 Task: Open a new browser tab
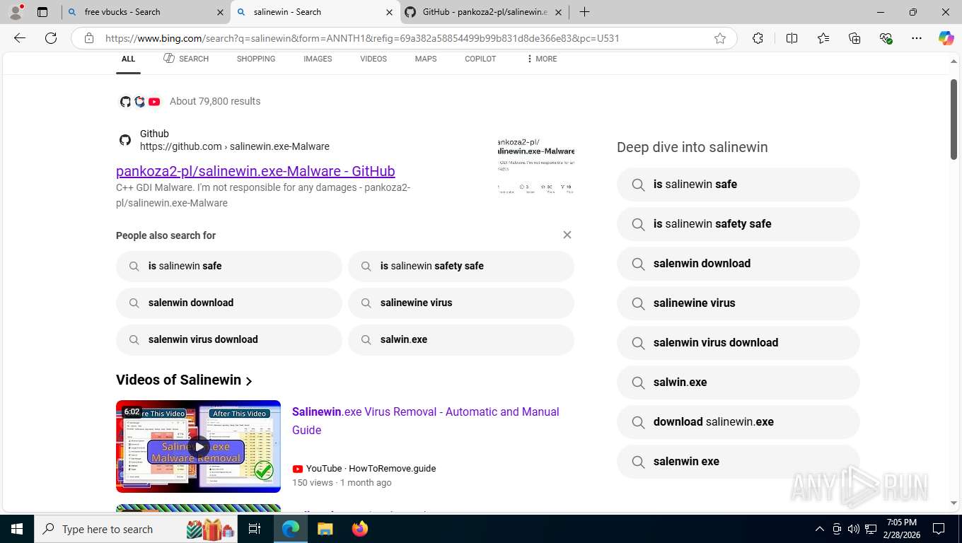[x=584, y=12]
